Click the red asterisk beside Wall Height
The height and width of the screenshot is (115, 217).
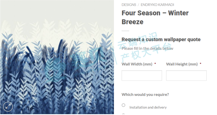click(200, 64)
